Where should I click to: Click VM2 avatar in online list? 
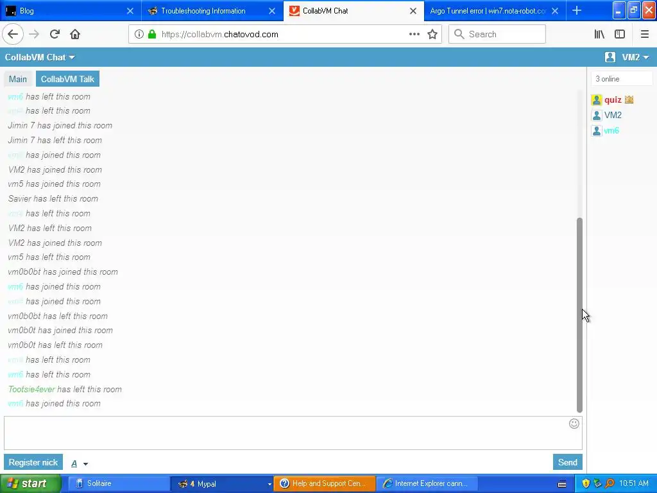[x=597, y=116]
